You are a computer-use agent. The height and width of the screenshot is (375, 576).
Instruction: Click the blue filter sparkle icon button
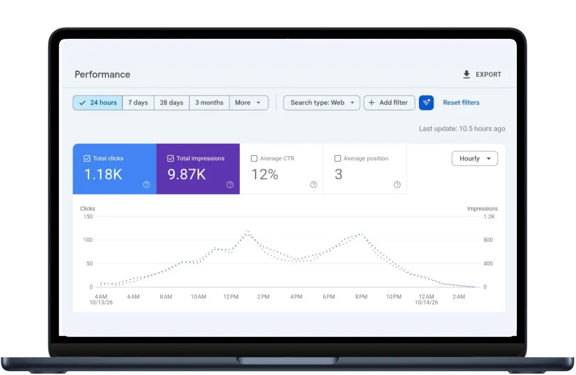[x=426, y=103]
